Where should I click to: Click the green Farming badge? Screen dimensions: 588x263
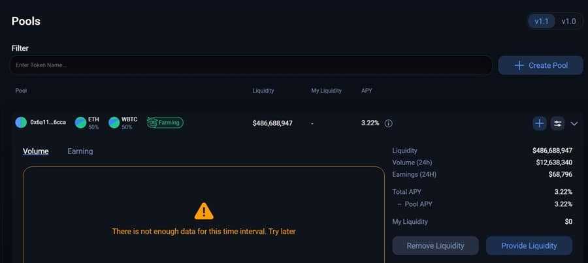click(x=165, y=122)
